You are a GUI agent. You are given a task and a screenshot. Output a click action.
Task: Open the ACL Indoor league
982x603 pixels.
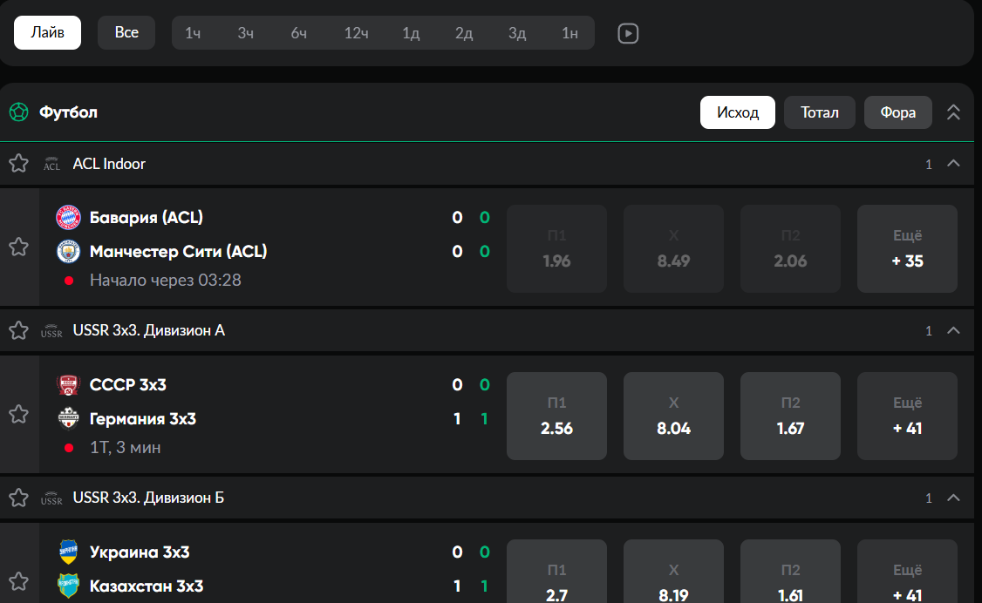tap(109, 164)
